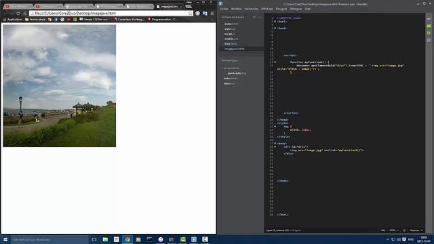Click the fourth icon in Brackets right toolbar
The image size is (434, 244).
point(429,40)
